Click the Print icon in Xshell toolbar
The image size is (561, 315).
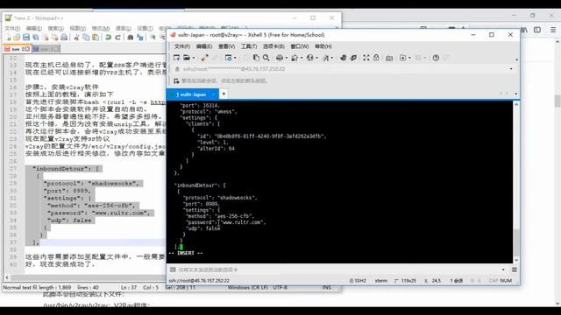point(280,58)
